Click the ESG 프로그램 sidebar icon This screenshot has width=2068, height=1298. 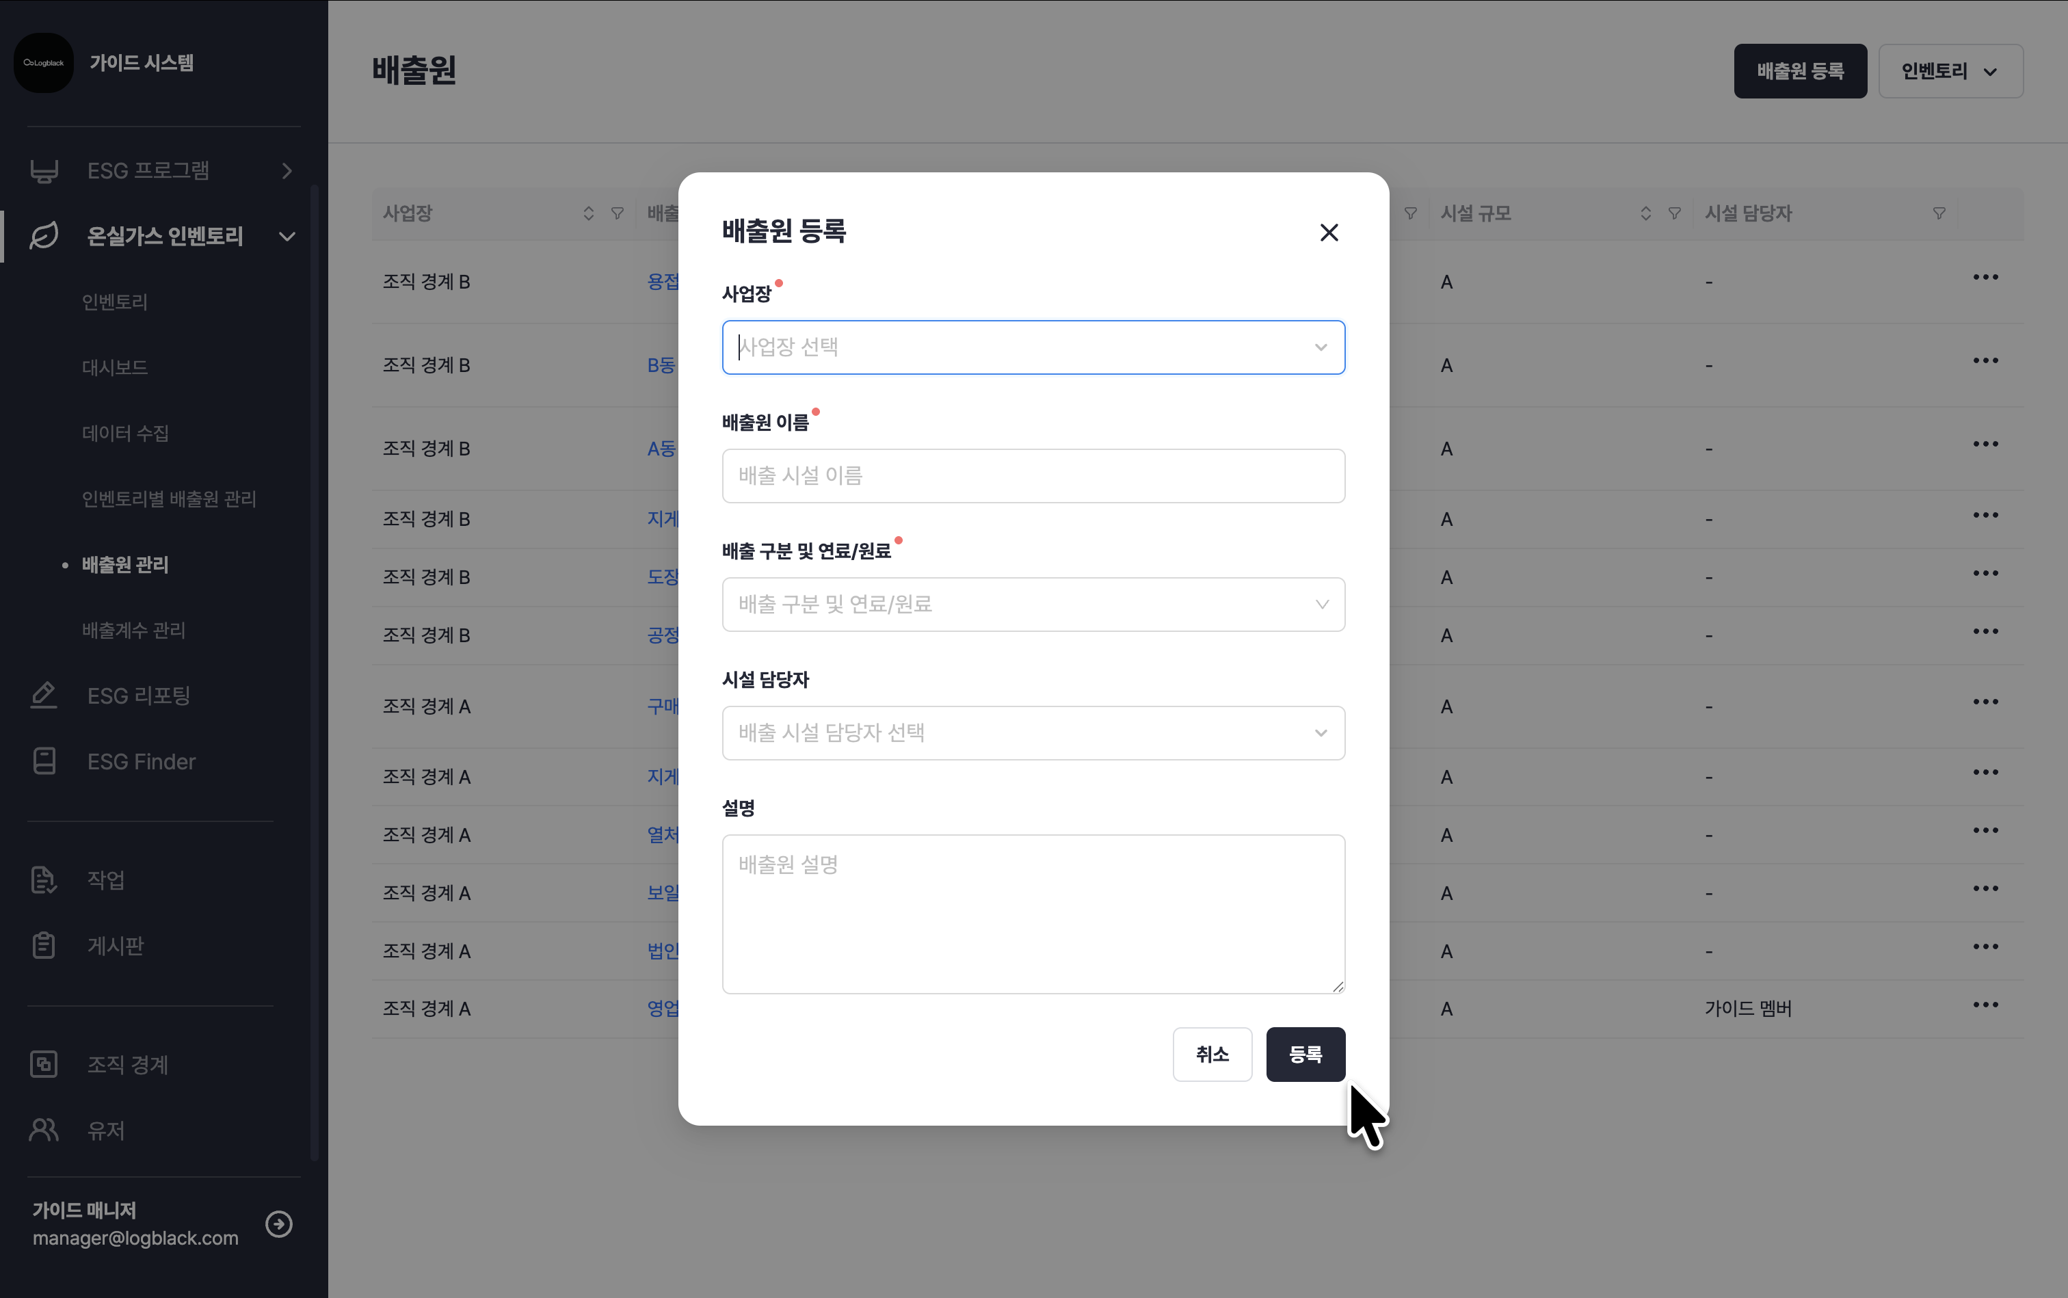coord(44,171)
